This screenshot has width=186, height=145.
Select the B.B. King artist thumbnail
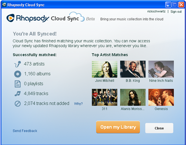click(x=133, y=69)
